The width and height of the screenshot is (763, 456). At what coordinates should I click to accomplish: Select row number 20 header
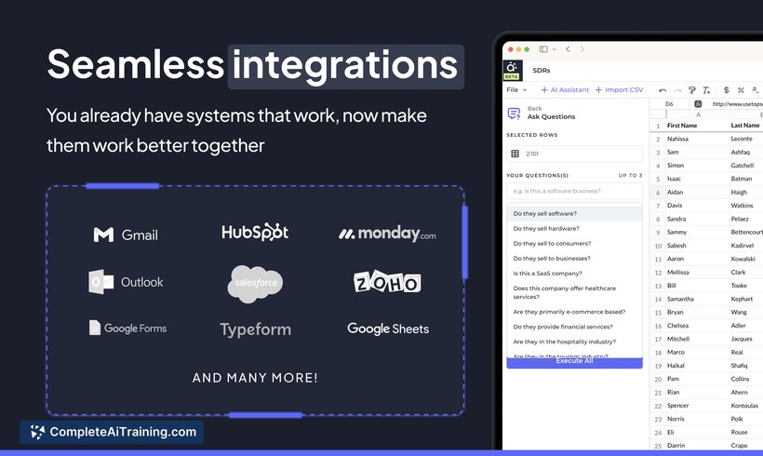tap(658, 379)
